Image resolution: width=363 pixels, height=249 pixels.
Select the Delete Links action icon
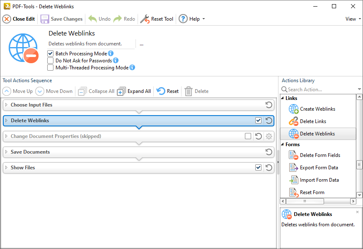293,121
